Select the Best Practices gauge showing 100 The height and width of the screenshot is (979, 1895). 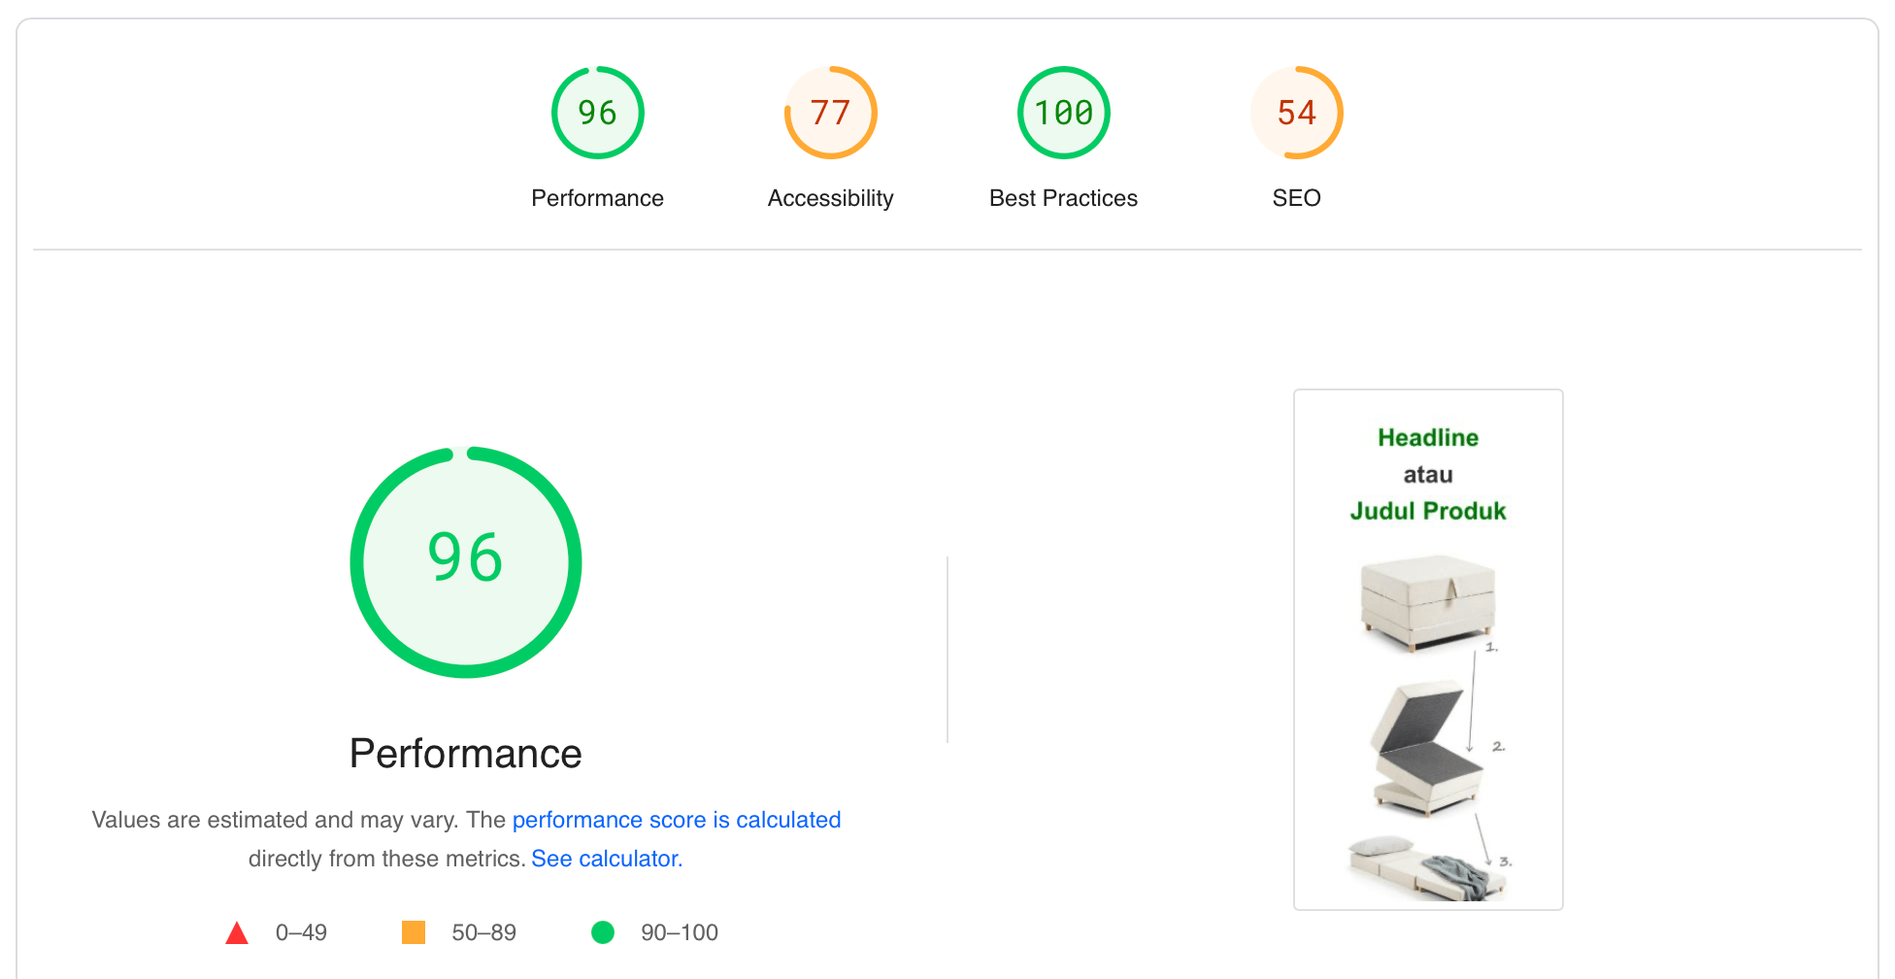[1063, 112]
